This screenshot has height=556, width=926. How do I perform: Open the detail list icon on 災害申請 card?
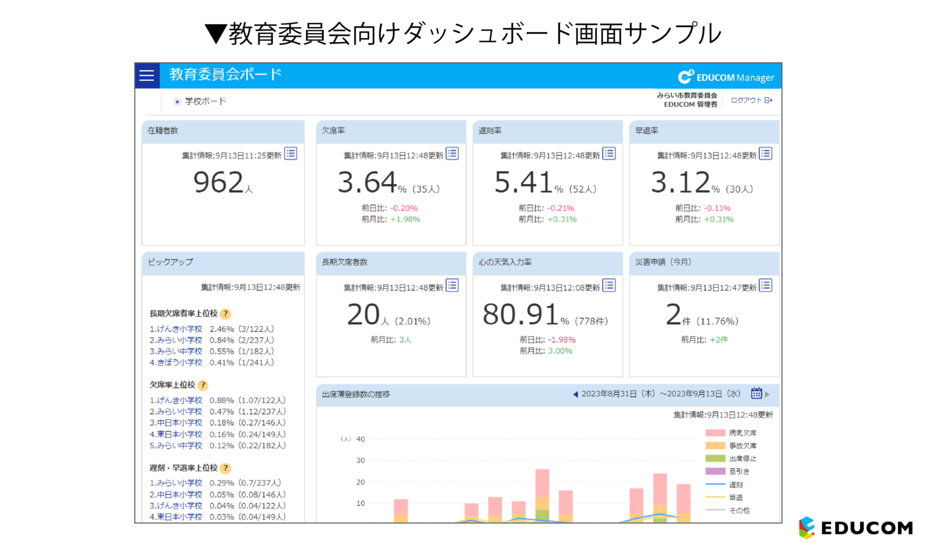(765, 286)
